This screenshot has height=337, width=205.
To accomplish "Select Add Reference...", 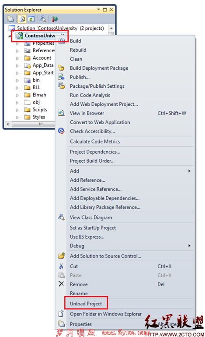I will 87,180.
